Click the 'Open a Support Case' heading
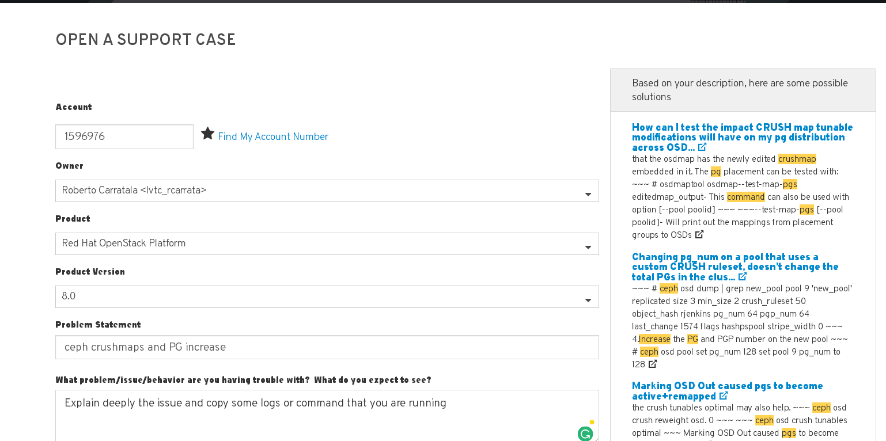Image resolution: width=886 pixels, height=441 pixels. tap(146, 40)
